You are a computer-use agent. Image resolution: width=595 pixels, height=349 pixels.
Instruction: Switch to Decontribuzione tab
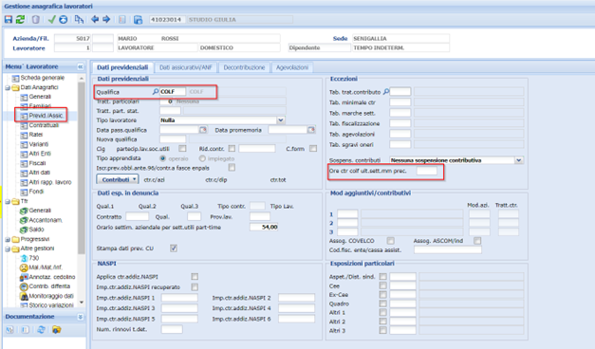point(244,67)
